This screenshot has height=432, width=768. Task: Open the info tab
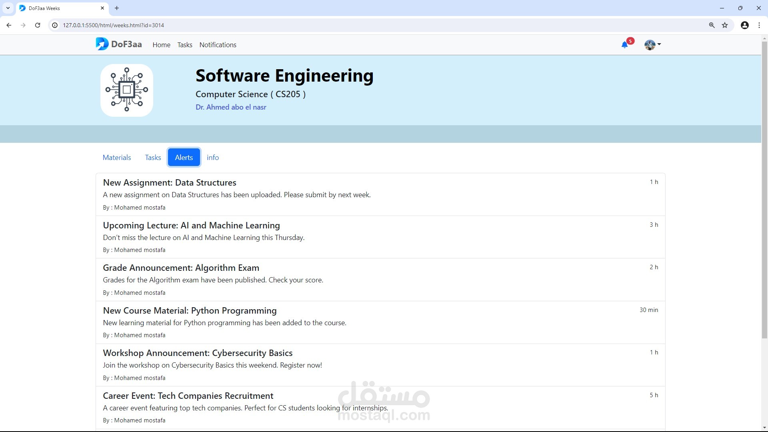[213, 158]
